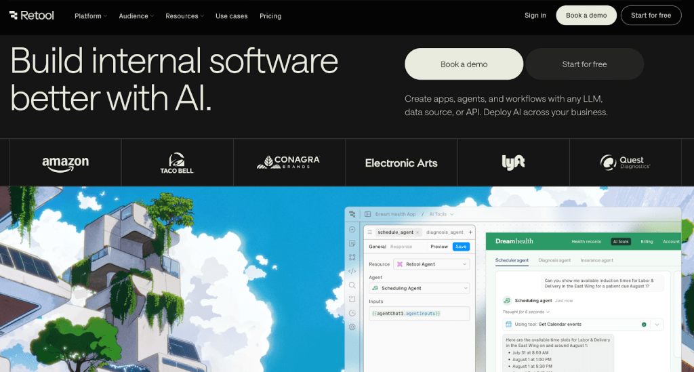Open the notes page icon in the editor sidebar

352,244
